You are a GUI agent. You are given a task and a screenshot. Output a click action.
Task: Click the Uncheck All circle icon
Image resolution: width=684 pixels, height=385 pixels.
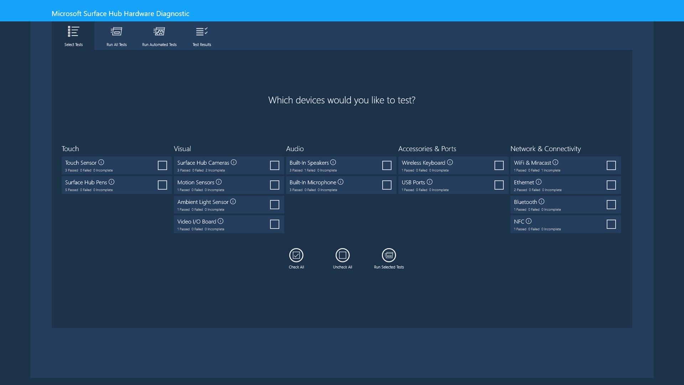(x=342, y=255)
